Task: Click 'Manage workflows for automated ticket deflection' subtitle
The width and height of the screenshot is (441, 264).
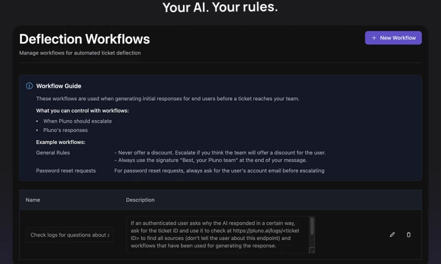Action: click(x=80, y=53)
